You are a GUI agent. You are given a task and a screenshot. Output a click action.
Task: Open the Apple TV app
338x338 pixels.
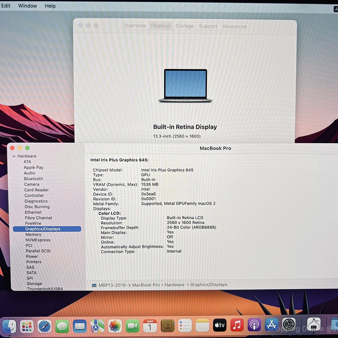tap(220, 325)
